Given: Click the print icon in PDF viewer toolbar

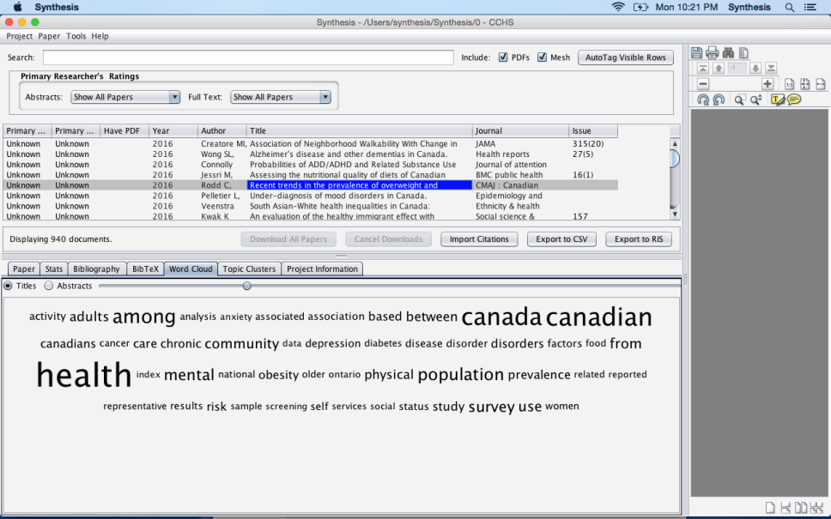Looking at the screenshot, I should (x=713, y=52).
